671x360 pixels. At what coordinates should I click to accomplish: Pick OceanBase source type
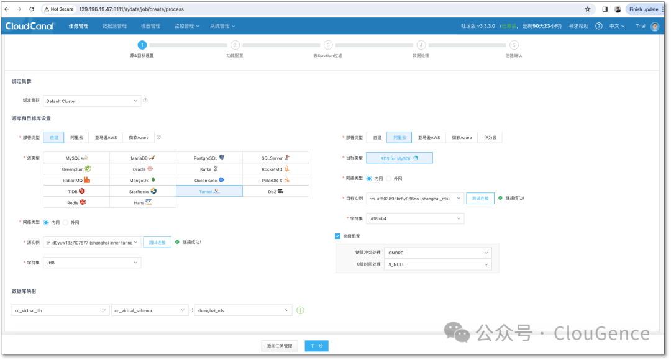tap(209, 180)
